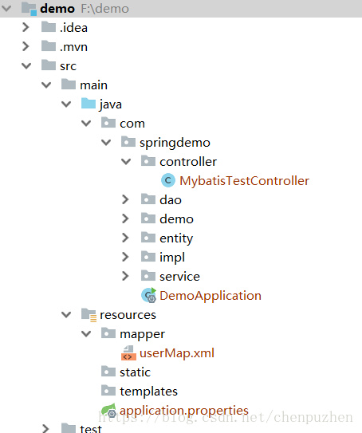The width and height of the screenshot is (362, 433).
Task: Click the userMap.xml file icon
Action: (128, 353)
